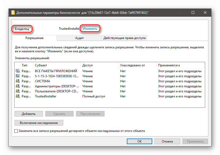Maximize the security settings window
This screenshot has height=155, width=220.
point(193,12)
